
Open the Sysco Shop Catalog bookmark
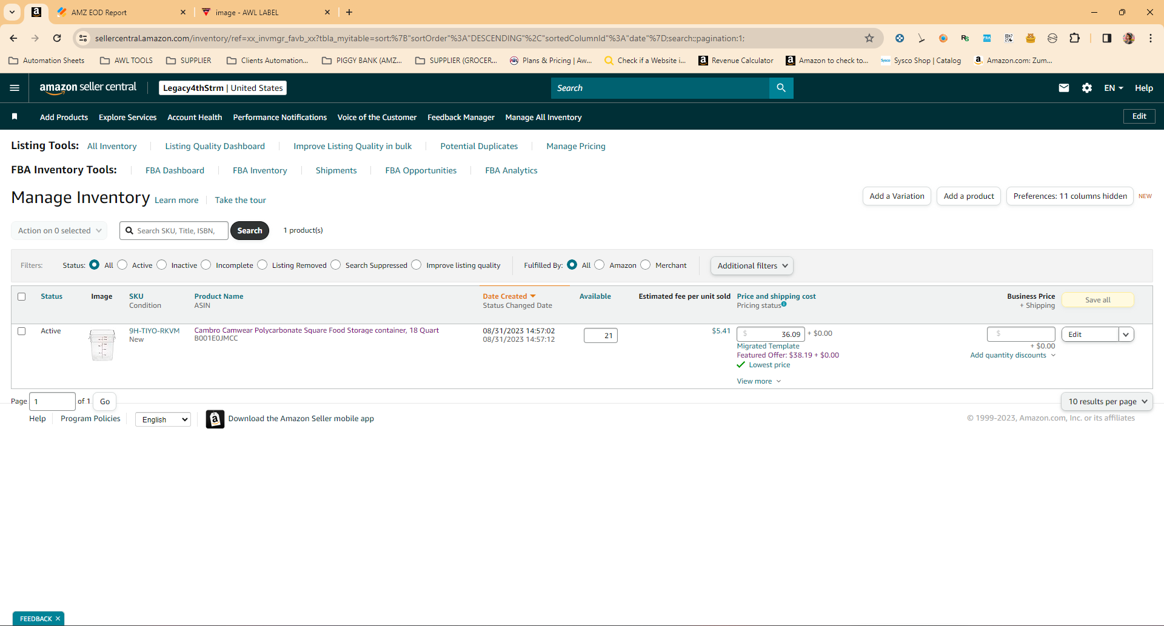[921, 61]
